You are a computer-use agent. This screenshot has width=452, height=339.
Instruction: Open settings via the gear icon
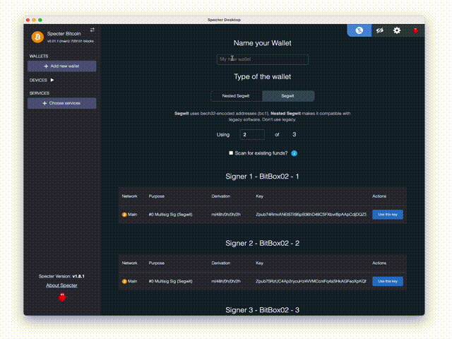click(x=397, y=30)
